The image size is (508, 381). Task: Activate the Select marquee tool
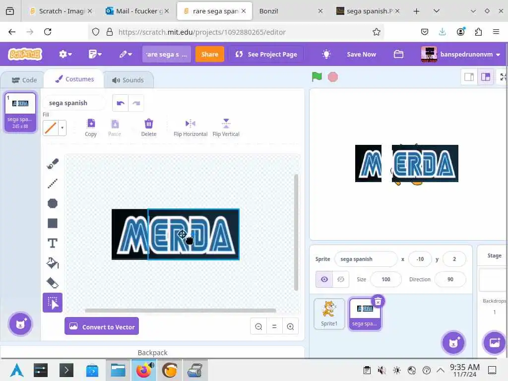tap(53, 303)
